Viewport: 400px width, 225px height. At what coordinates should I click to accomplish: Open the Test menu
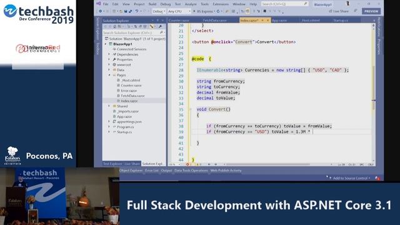[177, 4]
